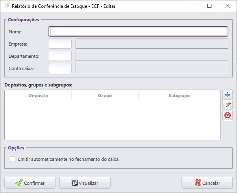Click the Empresa code field

click(x=60, y=44)
